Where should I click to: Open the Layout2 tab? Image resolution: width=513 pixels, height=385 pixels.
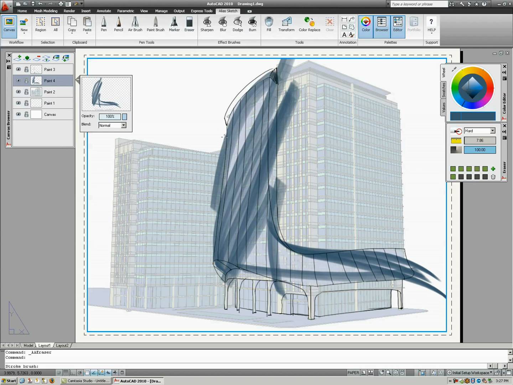(x=62, y=345)
